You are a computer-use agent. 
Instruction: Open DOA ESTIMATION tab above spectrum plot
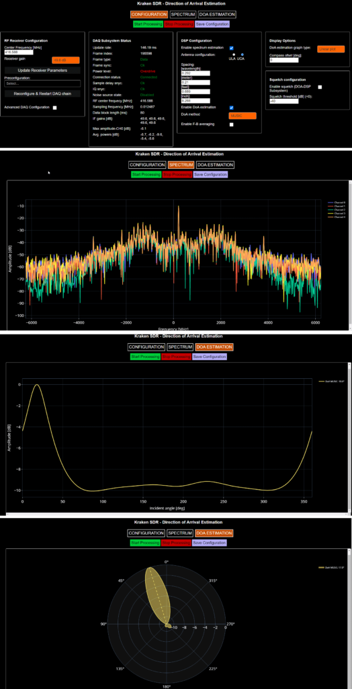pos(215,165)
